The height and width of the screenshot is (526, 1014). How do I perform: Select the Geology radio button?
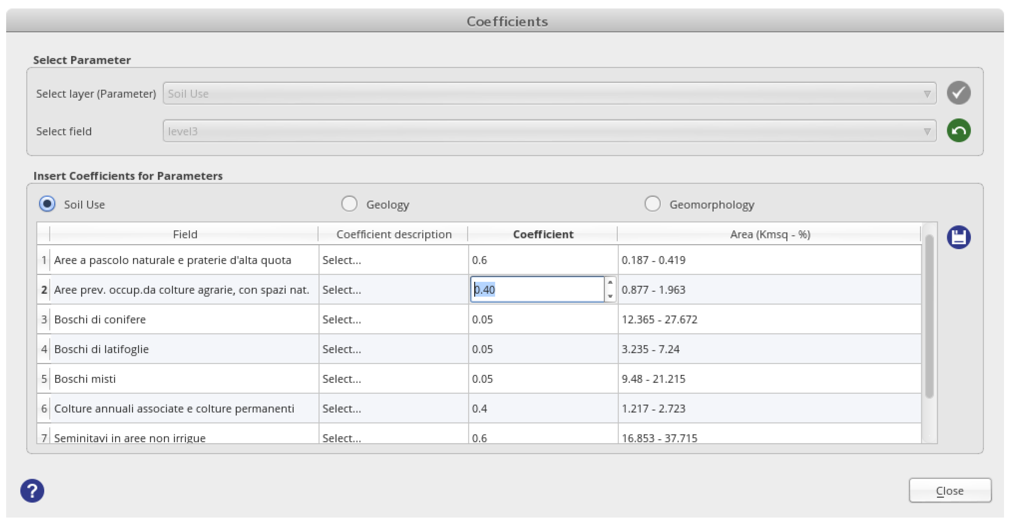tap(349, 204)
